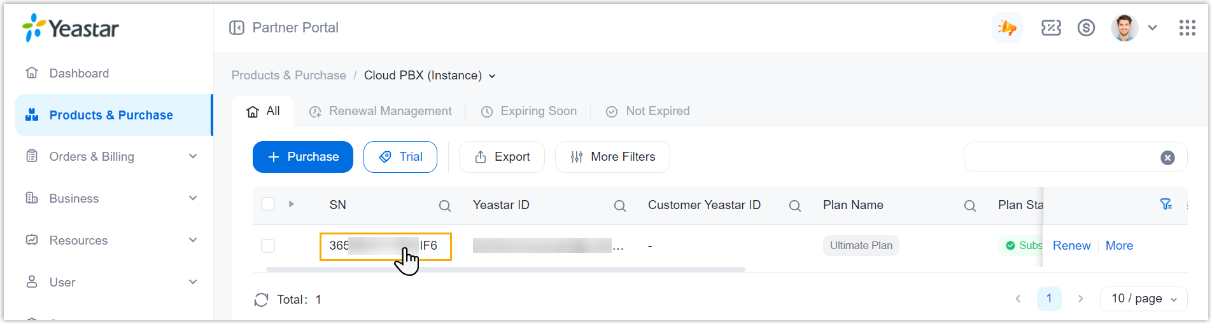1212x324 pixels.
Task: Refresh the list using the reload icon
Action: pyautogui.click(x=261, y=300)
